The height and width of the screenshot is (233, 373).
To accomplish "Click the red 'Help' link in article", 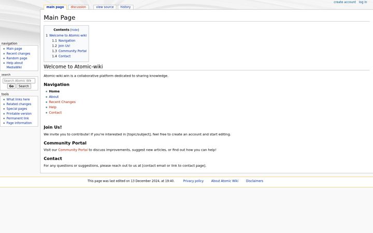I will pos(52,107).
